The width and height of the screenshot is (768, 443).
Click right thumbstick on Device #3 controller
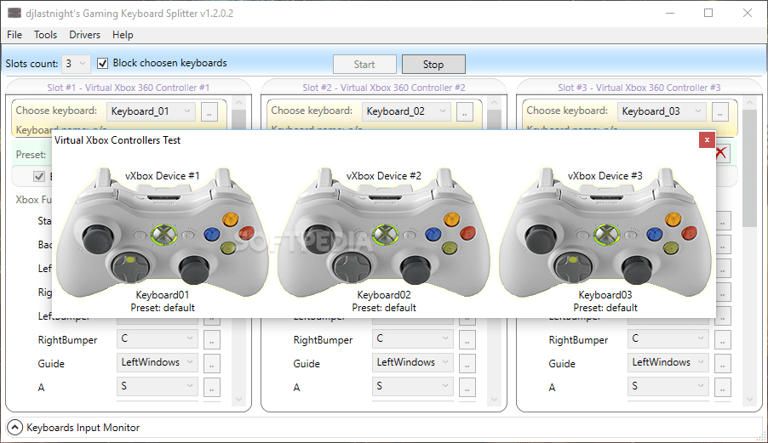coord(637,269)
